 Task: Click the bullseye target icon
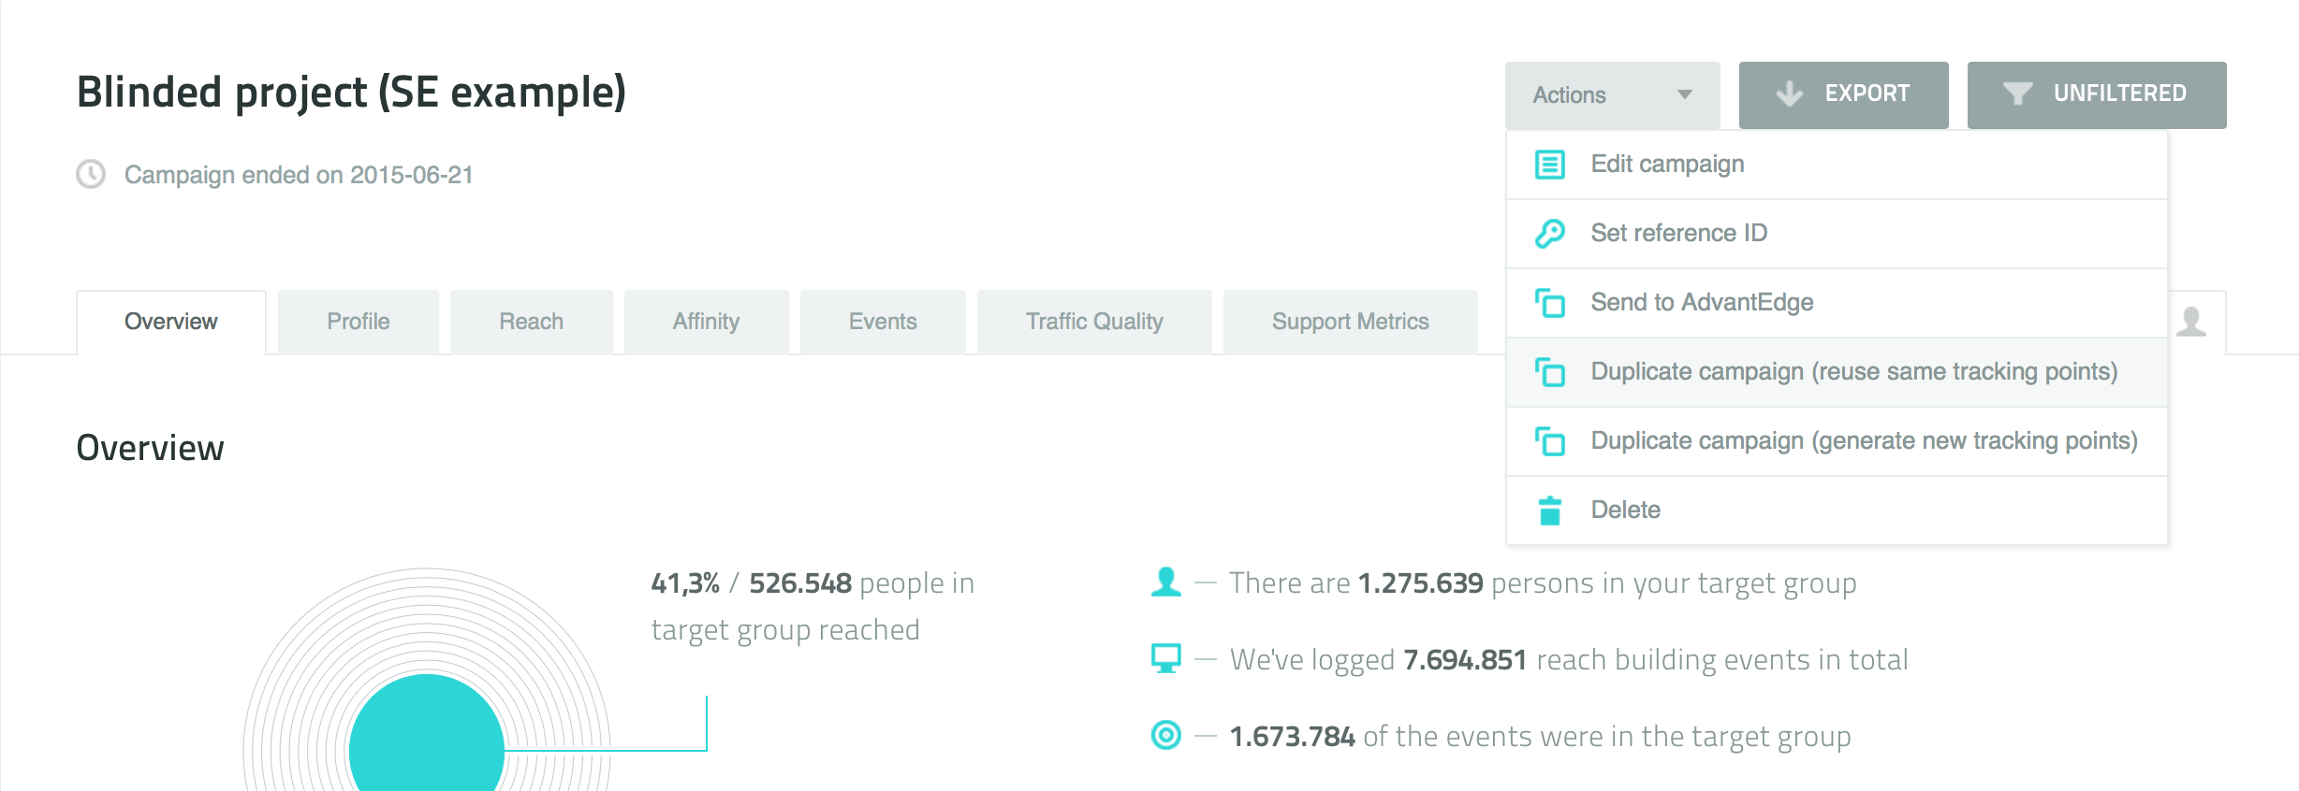pyautogui.click(x=1166, y=735)
